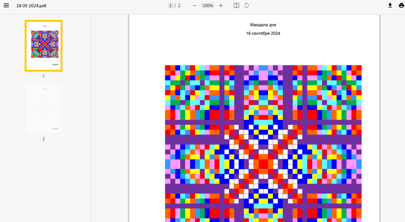Click the heading text Мандала дня

click(263, 25)
